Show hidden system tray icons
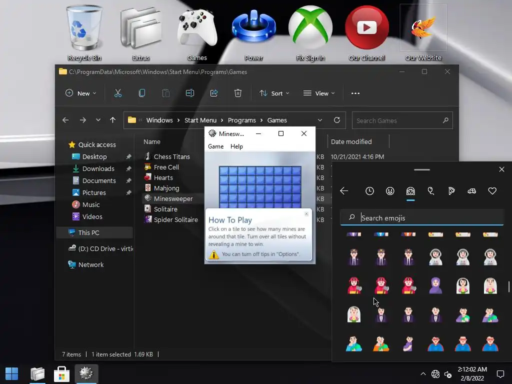Image resolution: width=512 pixels, height=384 pixels. pos(423,374)
